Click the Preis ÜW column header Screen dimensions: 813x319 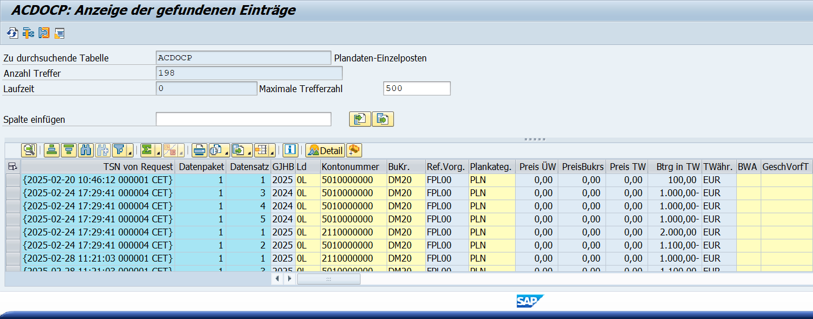coord(537,167)
